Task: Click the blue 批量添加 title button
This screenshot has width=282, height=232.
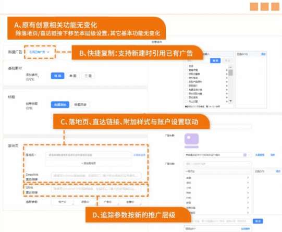Action: tap(60, 104)
